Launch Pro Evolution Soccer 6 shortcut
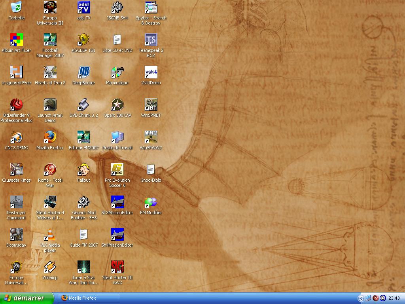 tap(117, 169)
